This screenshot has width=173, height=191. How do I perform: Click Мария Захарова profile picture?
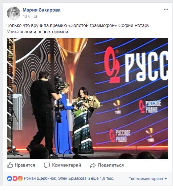[14, 13]
